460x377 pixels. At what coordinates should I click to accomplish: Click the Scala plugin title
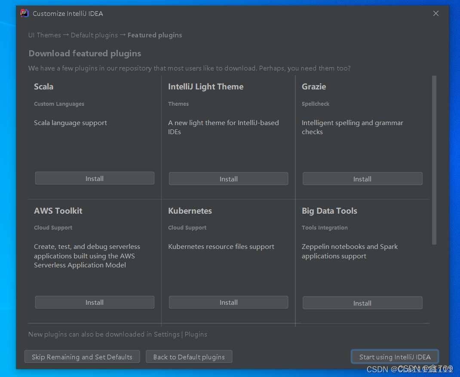[x=44, y=86]
